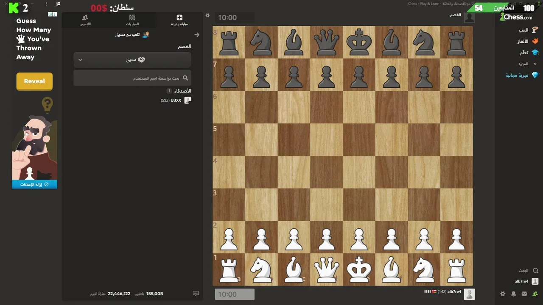This screenshot has height=305, width=543.
Task: Select the white pawn on e2
Action: 359,237
